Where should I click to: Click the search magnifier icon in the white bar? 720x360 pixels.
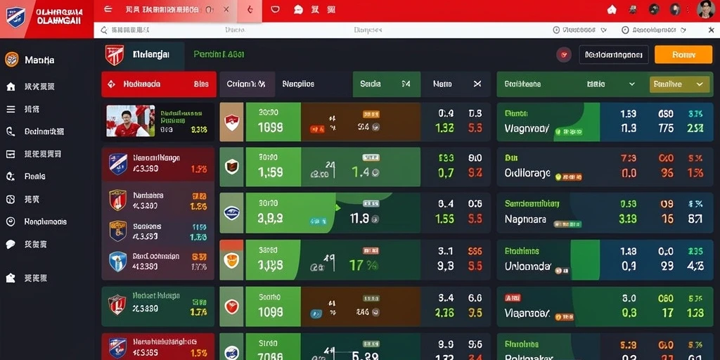click(x=103, y=30)
